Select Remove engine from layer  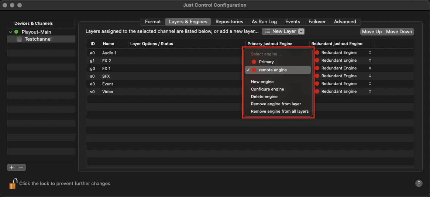(278, 104)
